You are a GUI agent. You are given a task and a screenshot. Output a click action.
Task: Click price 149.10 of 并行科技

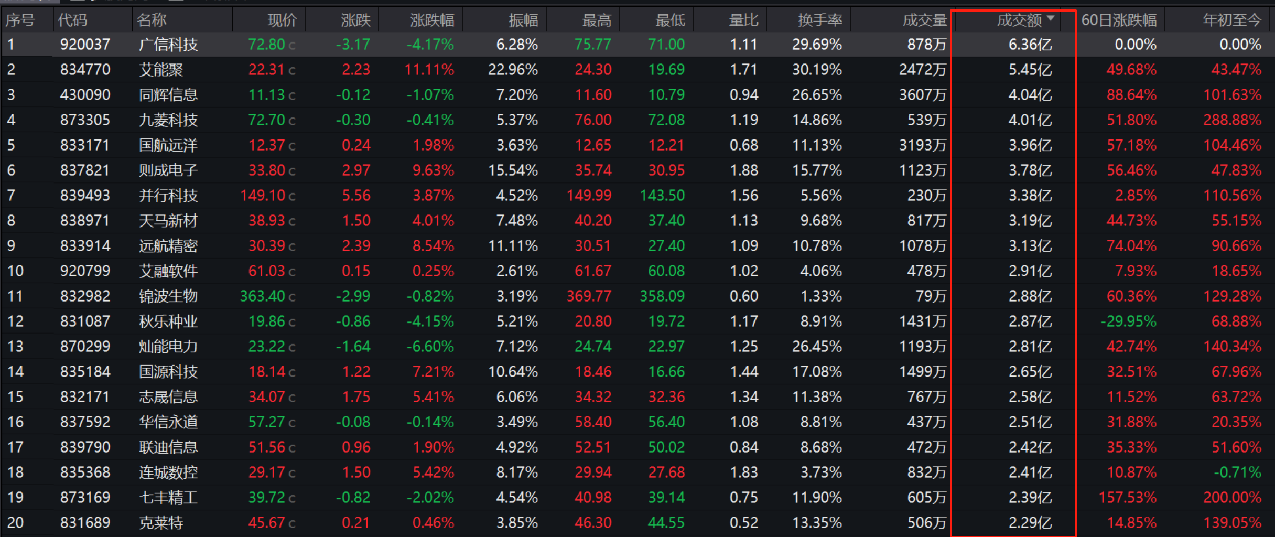click(263, 196)
